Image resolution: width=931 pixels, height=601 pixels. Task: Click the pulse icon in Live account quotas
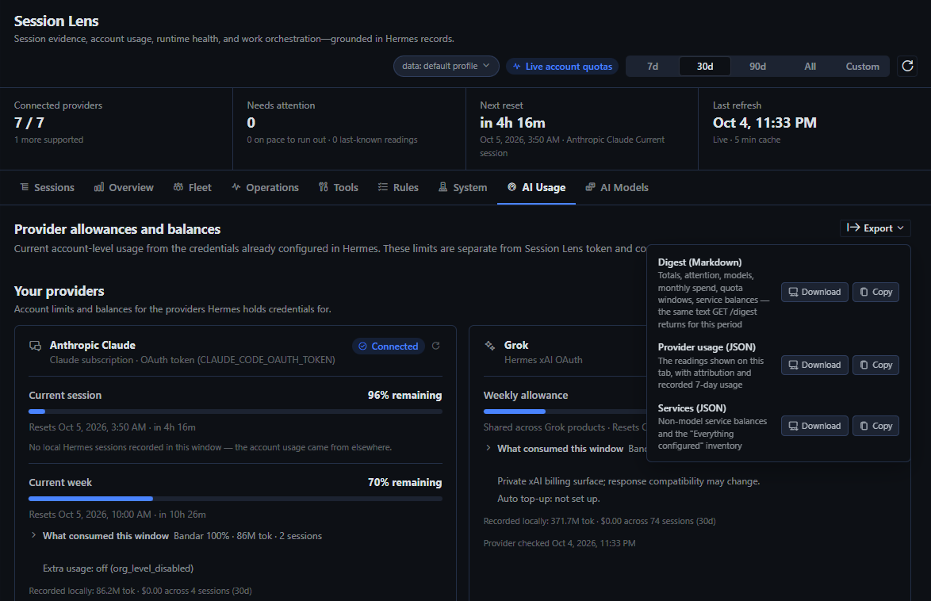[516, 67]
